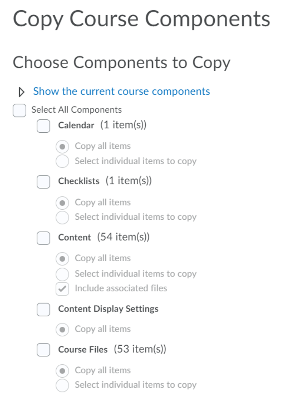Select 'Copy all items' under Calendar
The height and width of the screenshot is (397, 287).
point(62,146)
